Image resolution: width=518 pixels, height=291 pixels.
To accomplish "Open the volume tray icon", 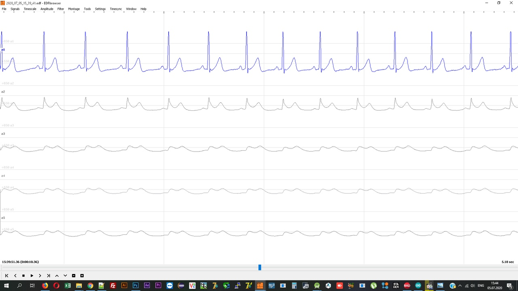I will pyautogui.click(x=473, y=286).
